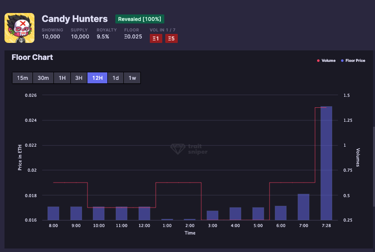
Task: Toggle the Volume legend series
Action: click(x=326, y=61)
